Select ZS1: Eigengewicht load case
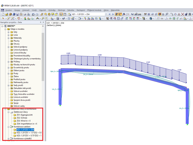This screenshot has height=145, width=193. pos(25,115)
